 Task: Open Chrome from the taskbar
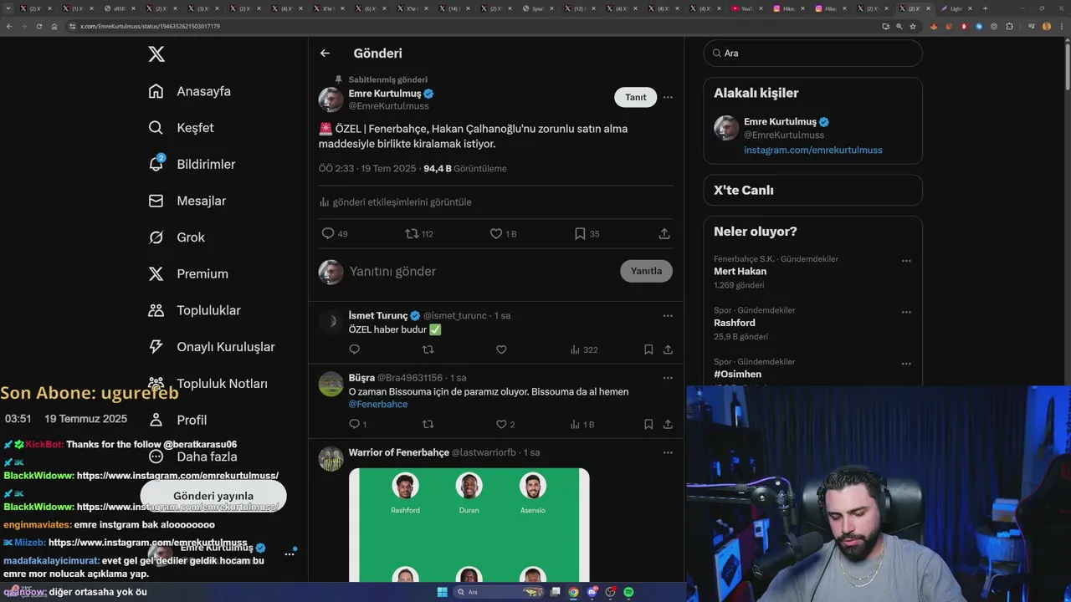[573, 592]
